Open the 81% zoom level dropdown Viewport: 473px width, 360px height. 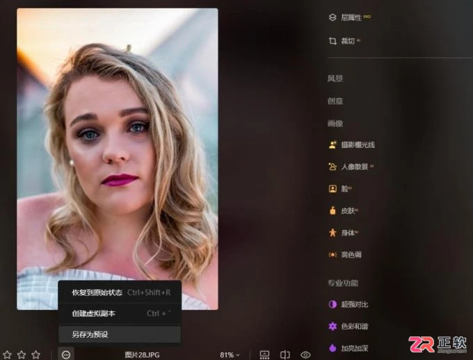tap(230, 355)
